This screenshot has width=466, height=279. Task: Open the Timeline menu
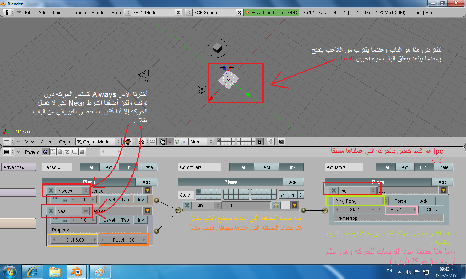(x=60, y=12)
